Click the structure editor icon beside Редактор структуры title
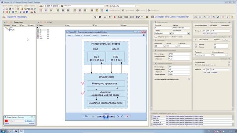The image size is (237, 133). [x=4, y=17]
